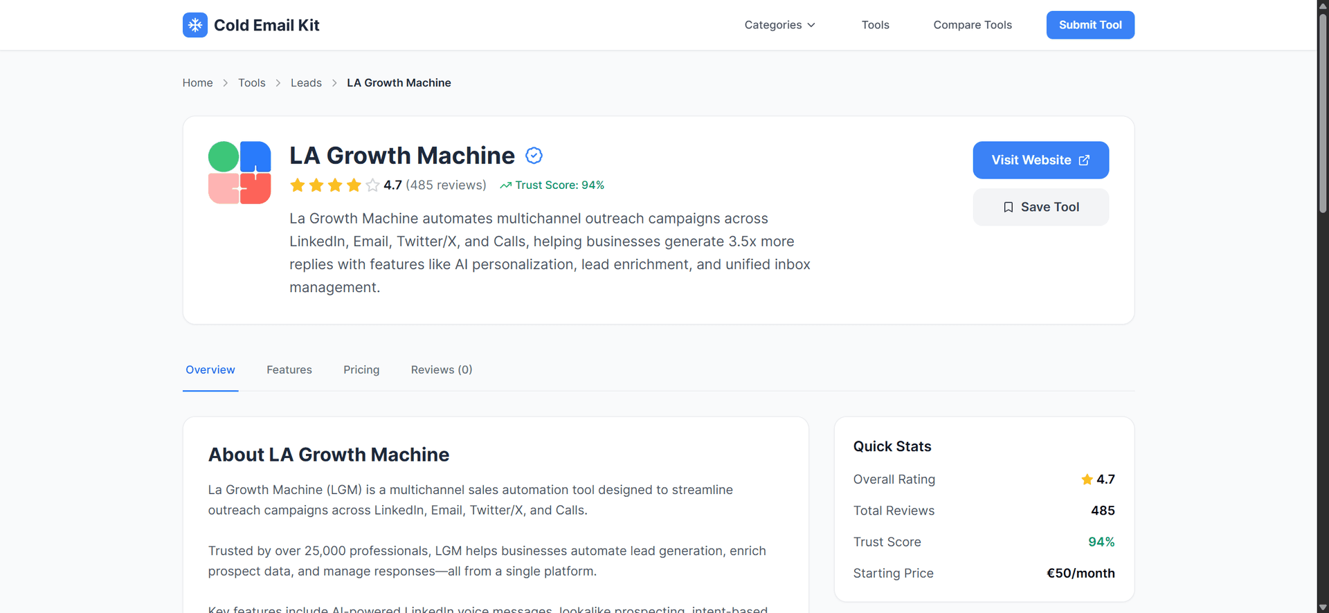1329x613 pixels.
Task: Select the Tools breadcrumb link
Action: (251, 83)
